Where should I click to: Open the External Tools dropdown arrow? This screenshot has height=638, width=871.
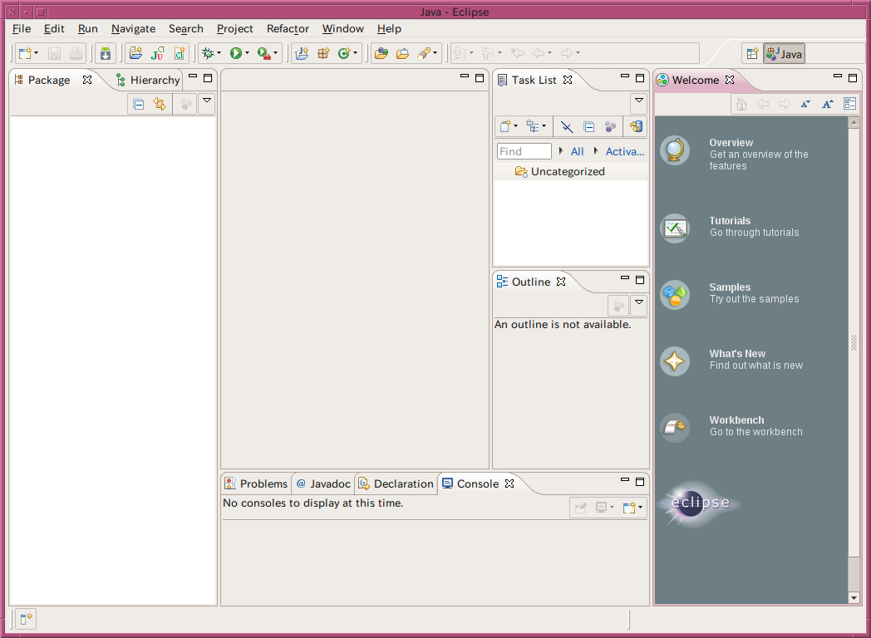(x=276, y=53)
